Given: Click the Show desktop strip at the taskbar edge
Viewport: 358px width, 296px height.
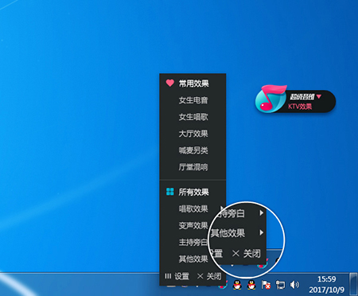Looking at the screenshot, I should (x=353, y=284).
